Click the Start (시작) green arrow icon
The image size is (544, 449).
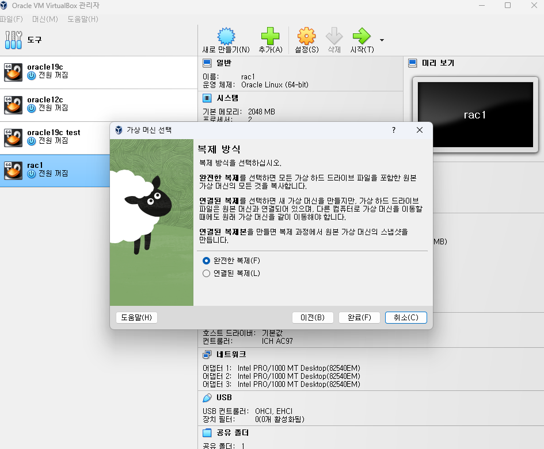(362, 36)
